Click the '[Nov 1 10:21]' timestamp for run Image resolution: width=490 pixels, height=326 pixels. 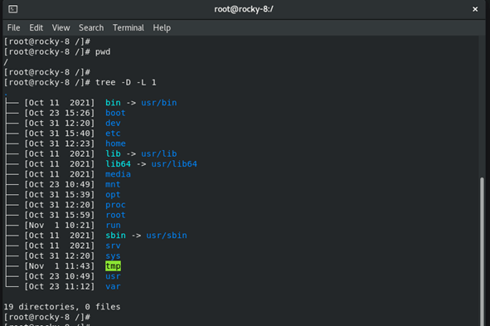(x=60, y=226)
